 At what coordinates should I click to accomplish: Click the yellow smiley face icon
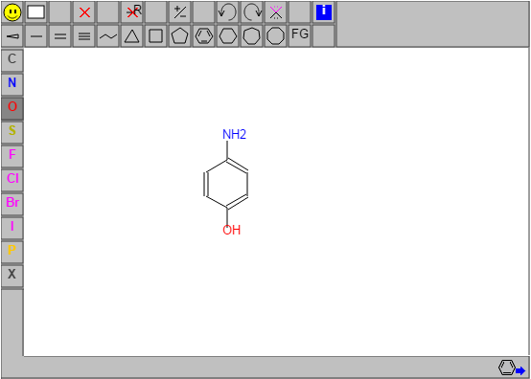[12, 12]
